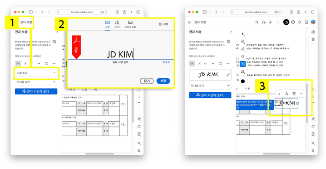Viewport: 326px width, 169px height.
Task: Switch to the 그리기 (draw) signature tab
Action: [117, 24]
